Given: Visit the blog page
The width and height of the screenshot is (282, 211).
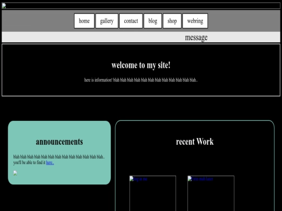Looking at the screenshot, I should click(152, 21).
